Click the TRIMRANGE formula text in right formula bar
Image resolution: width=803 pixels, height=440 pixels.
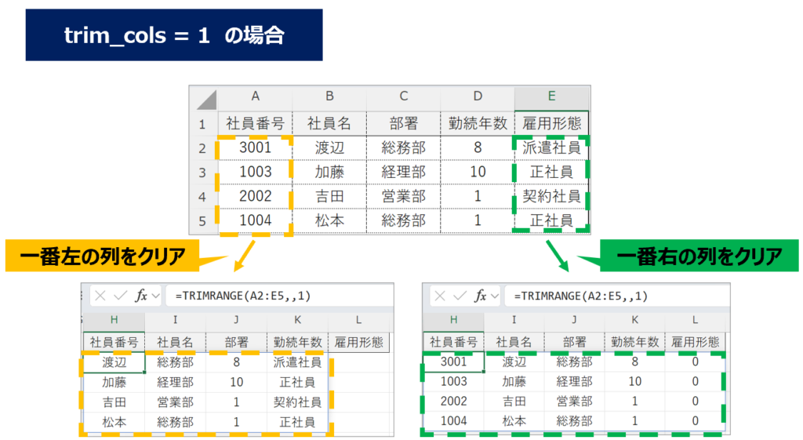[x=581, y=296]
